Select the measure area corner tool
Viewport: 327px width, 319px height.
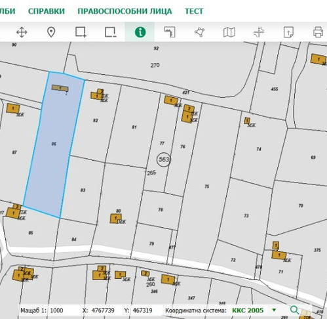click(170, 32)
